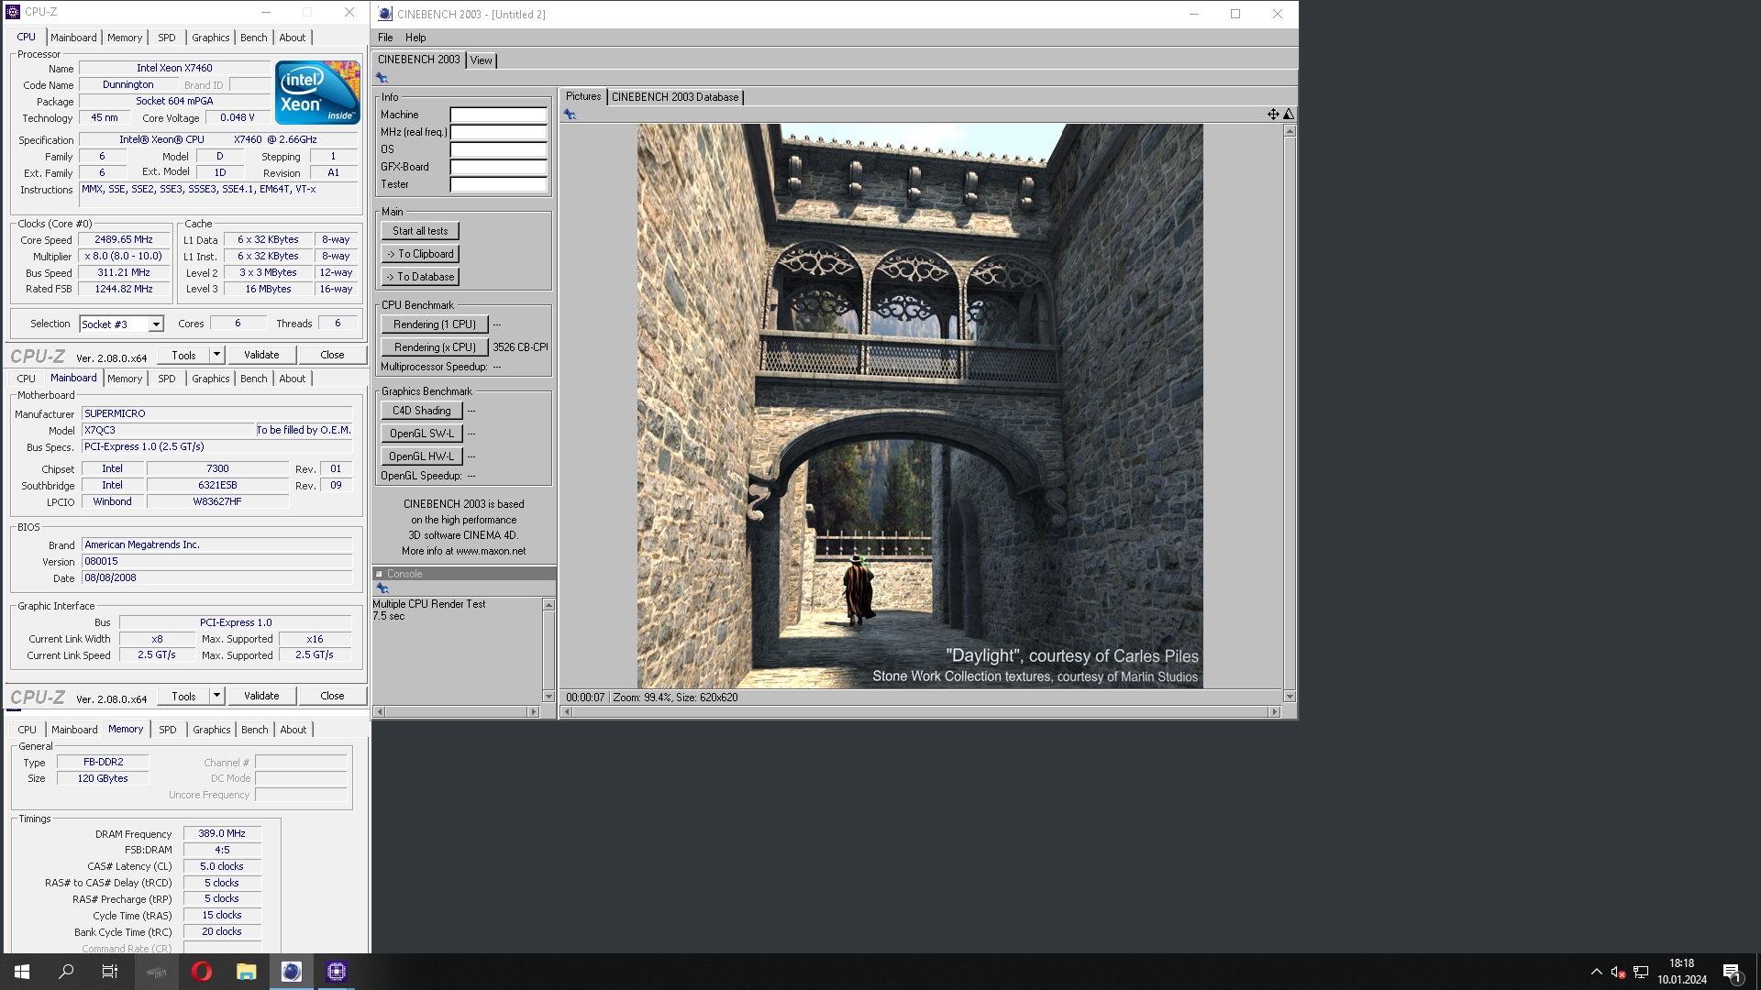Run the OpenGL SW-L benchmark
Screen dimensions: 1761x990
pos(422,434)
